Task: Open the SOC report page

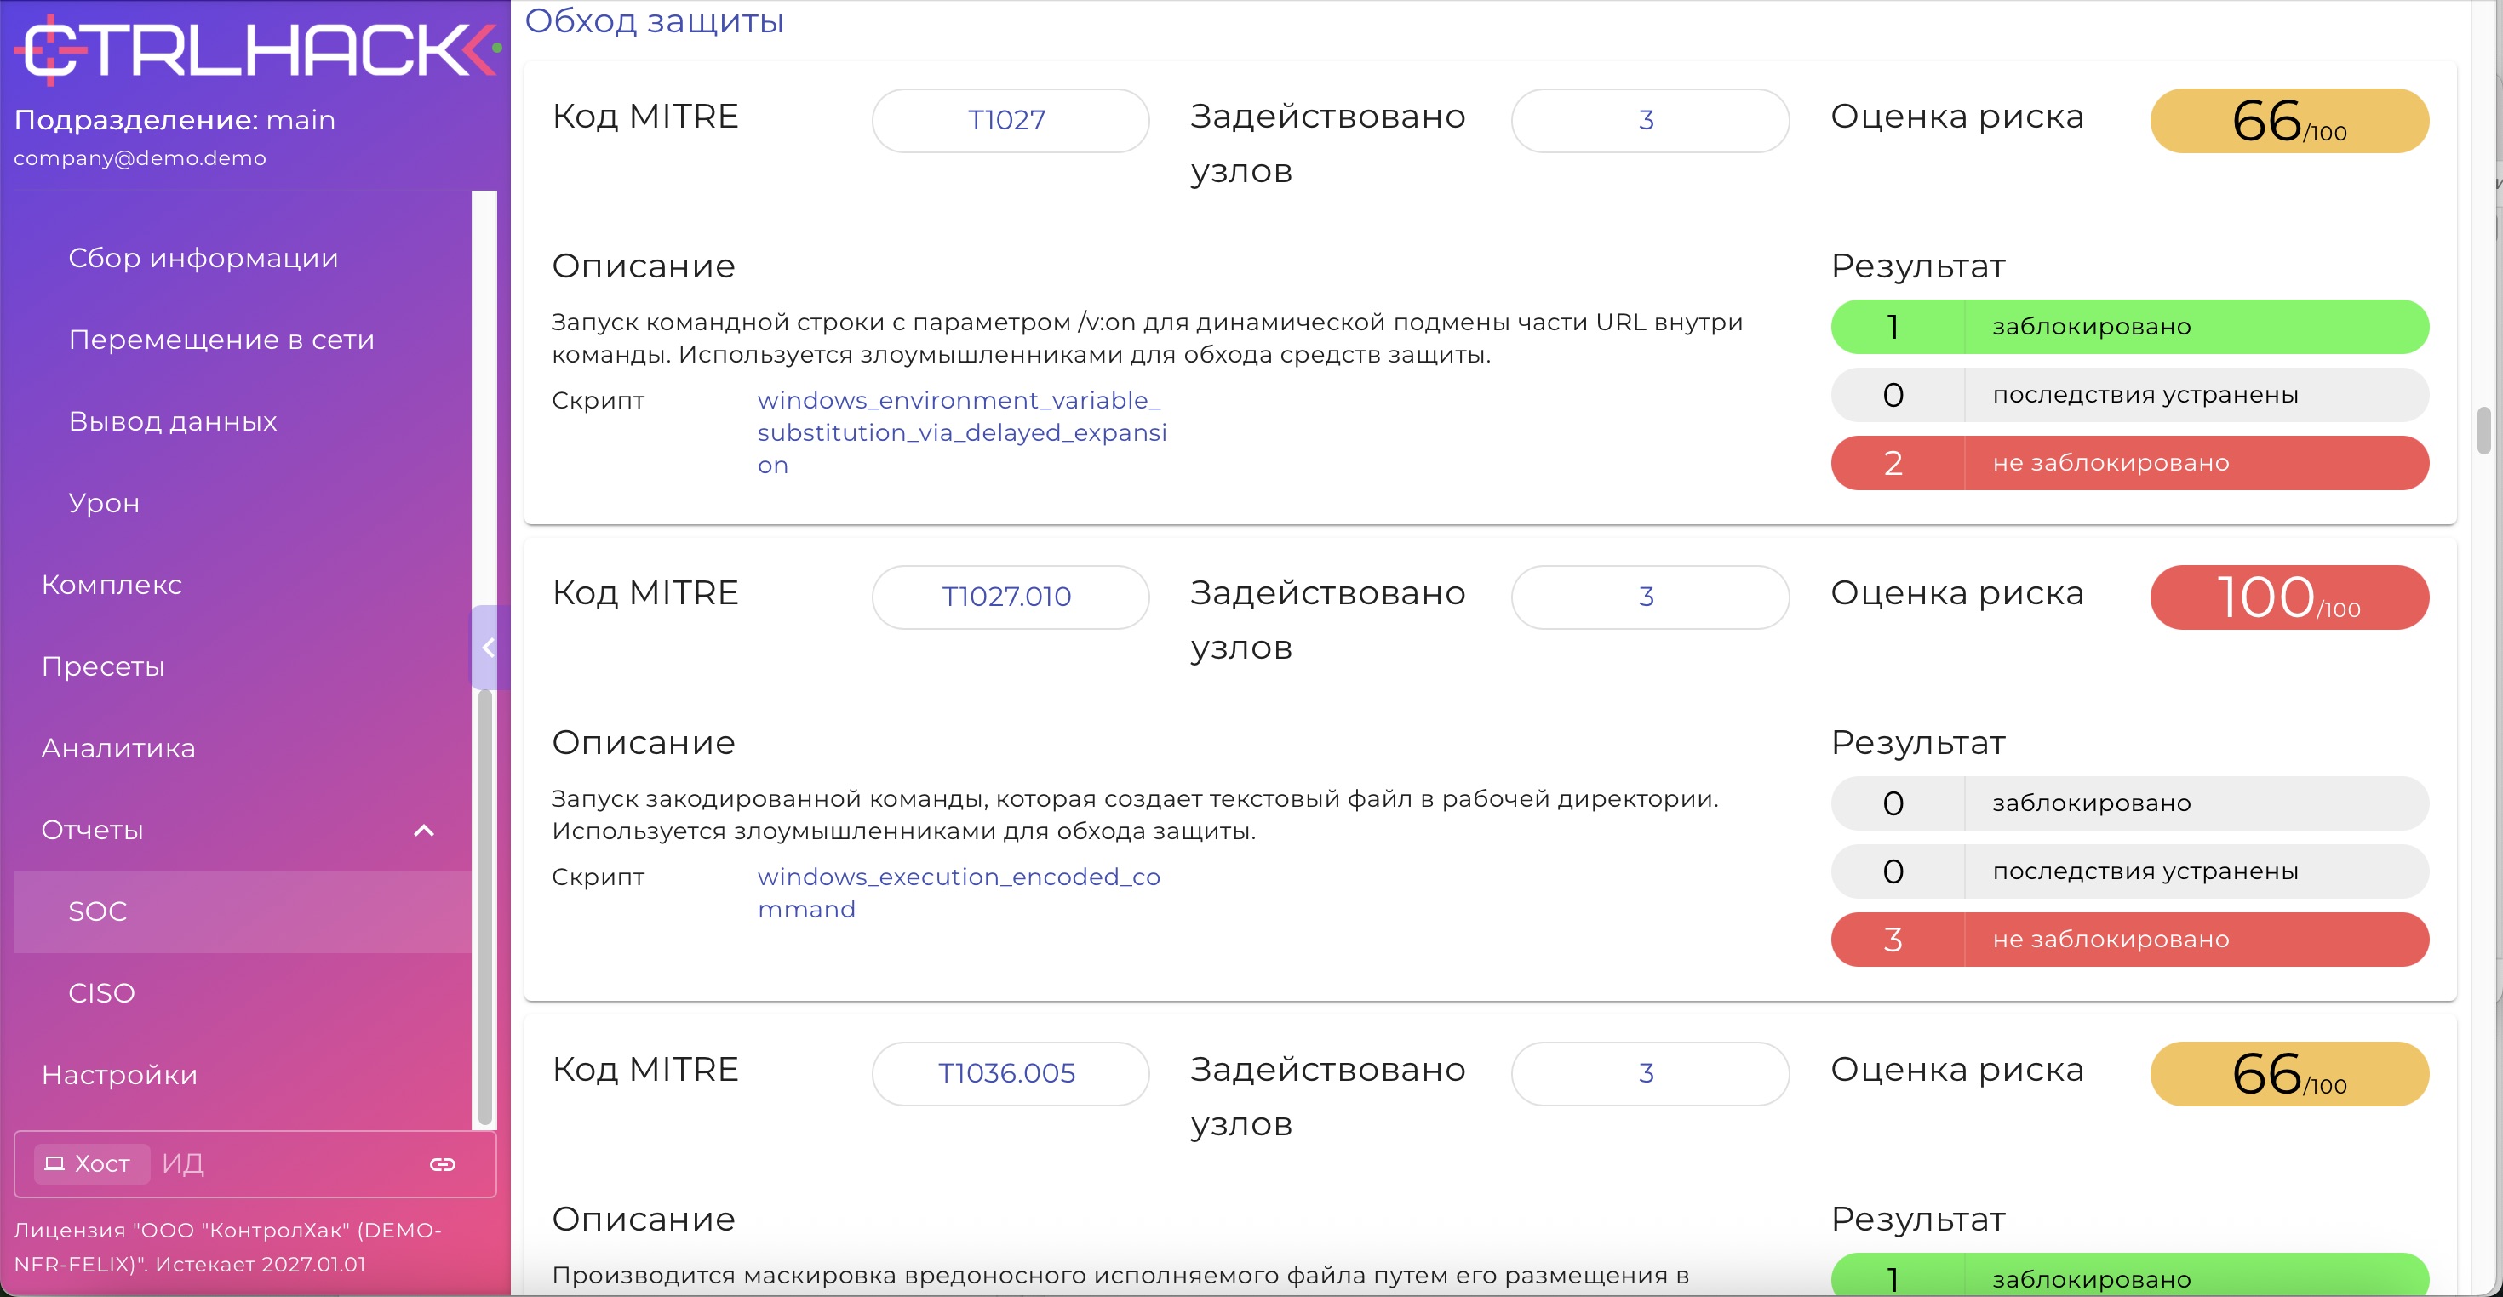Action: tap(97, 911)
